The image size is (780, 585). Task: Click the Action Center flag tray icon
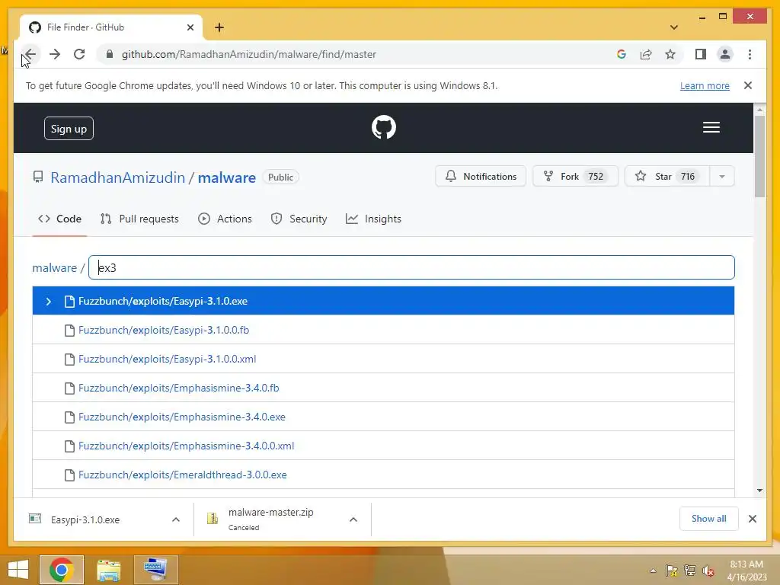(x=671, y=571)
